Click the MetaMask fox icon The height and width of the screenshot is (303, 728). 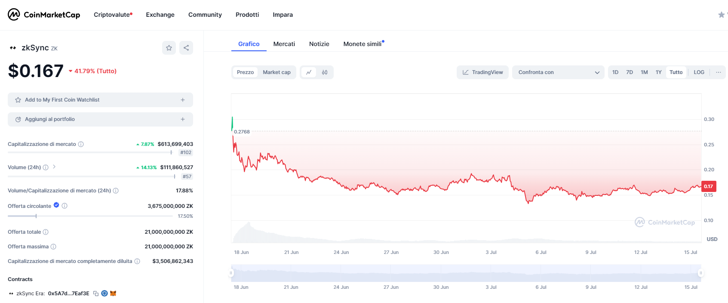[x=113, y=294]
